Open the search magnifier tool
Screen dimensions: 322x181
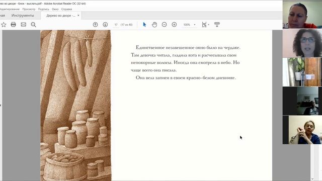[34, 25]
